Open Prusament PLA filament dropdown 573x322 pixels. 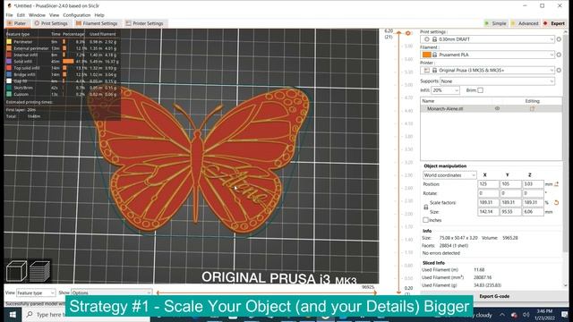488,55
